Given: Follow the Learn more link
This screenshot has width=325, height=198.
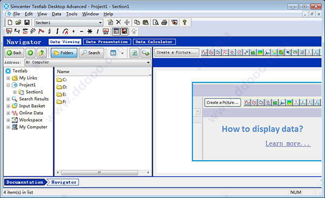Looking at the screenshot, I should pyautogui.click(x=288, y=143).
